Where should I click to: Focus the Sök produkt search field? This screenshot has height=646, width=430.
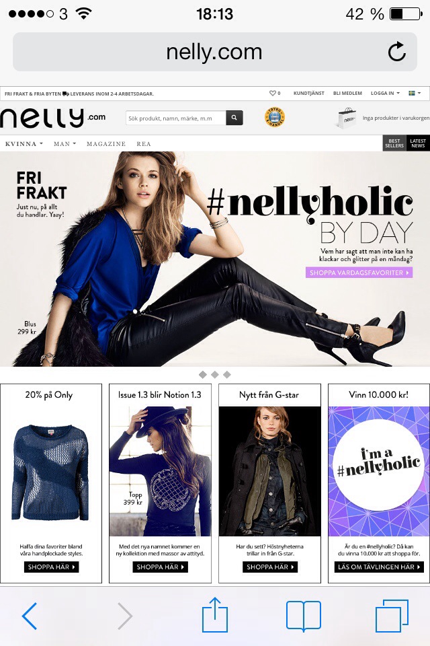tap(176, 118)
